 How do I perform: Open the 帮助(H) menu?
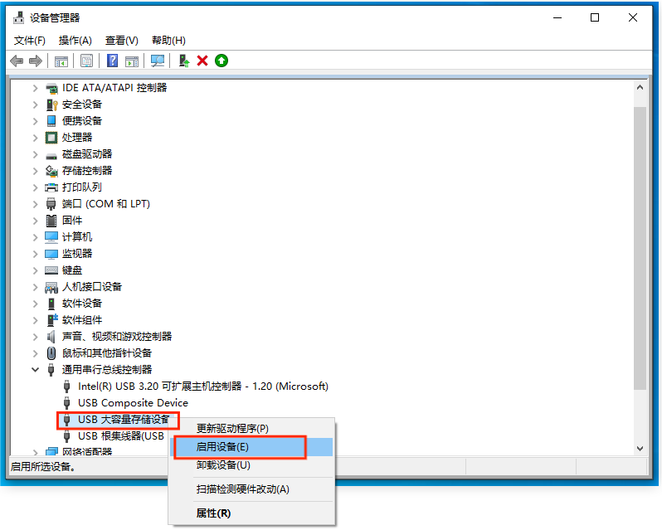tap(168, 41)
